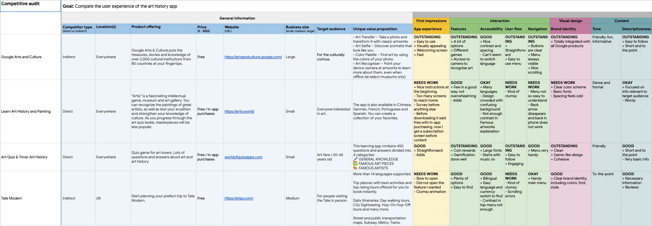
Task: Select the Navigation column header
Action: pyautogui.click(x=538, y=29)
